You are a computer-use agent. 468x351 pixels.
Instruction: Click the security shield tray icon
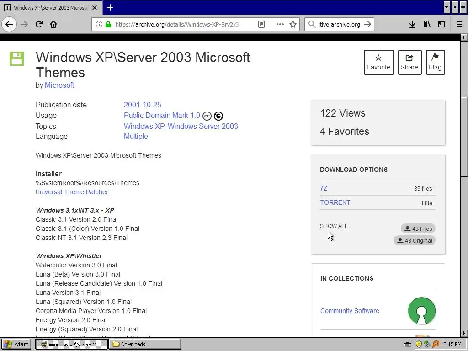[419, 345]
